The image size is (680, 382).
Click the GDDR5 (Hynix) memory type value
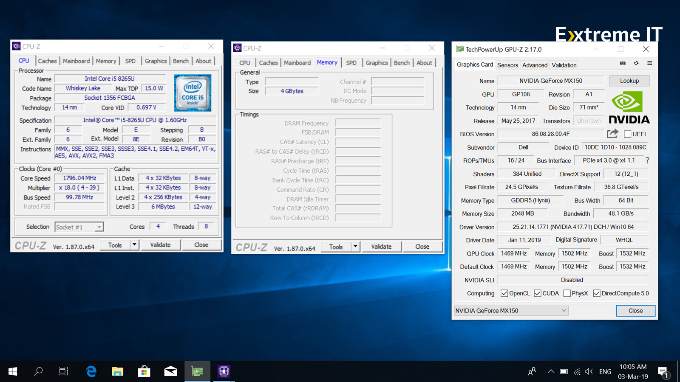tap(530, 200)
